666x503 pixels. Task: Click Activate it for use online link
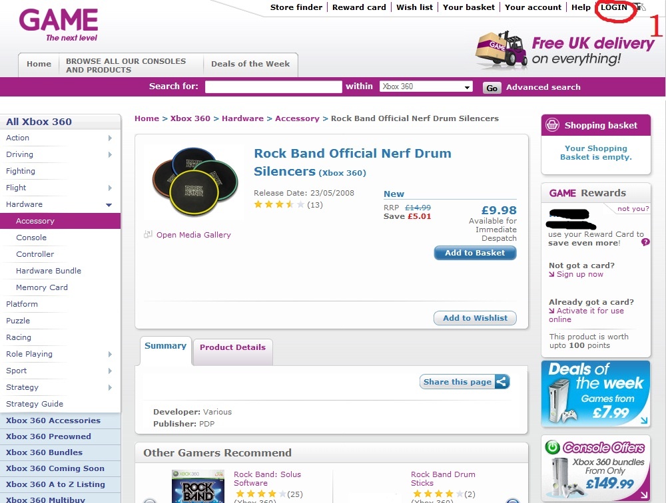(x=586, y=315)
